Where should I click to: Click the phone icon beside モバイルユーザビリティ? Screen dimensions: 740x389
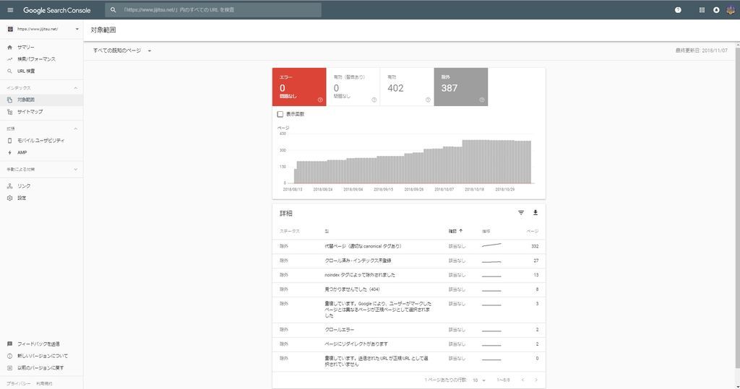tap(9, 141)
